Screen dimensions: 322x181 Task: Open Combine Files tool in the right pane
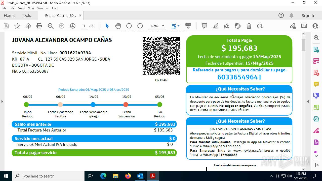[316, 96]
